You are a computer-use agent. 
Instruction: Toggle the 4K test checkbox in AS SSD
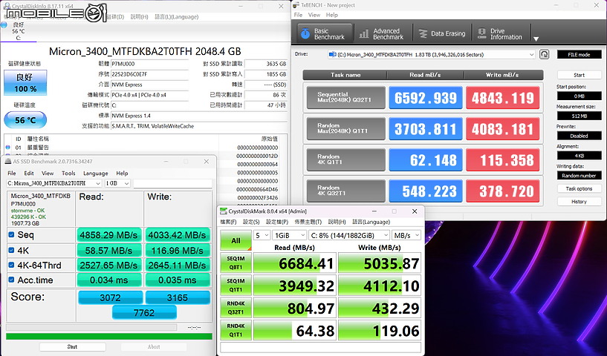tap(11, 250)
